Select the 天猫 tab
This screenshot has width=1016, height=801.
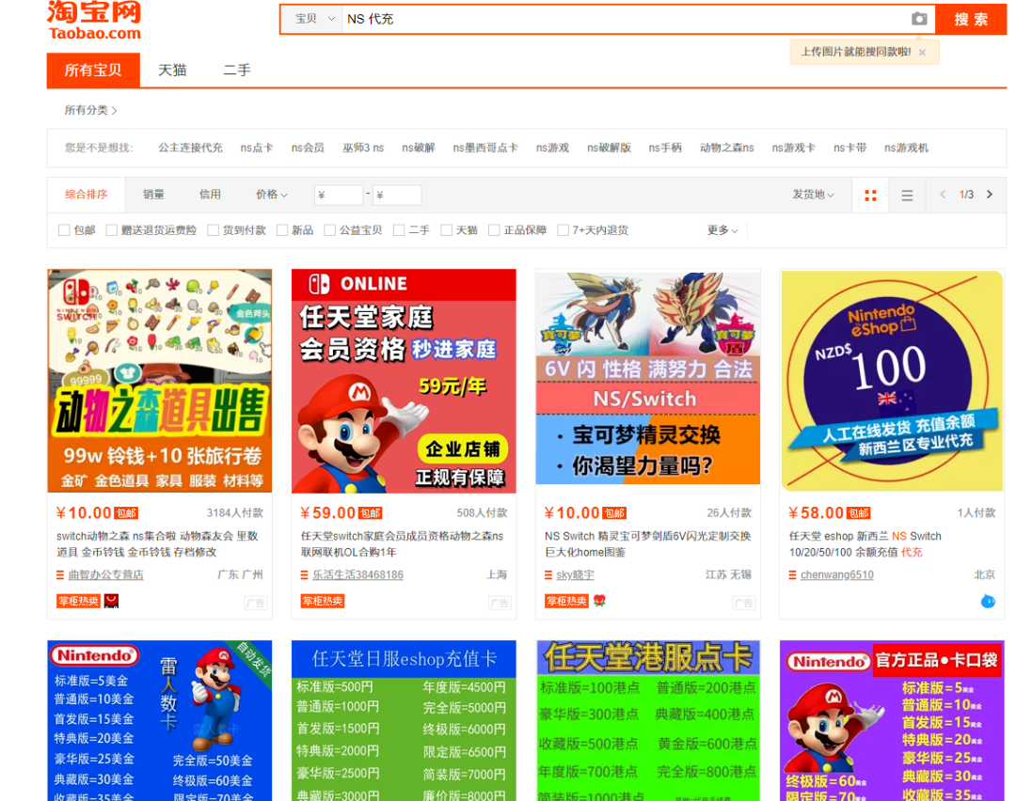pos(172,70)
